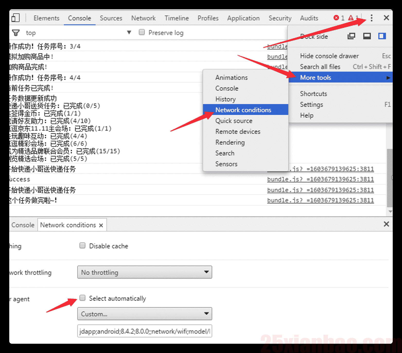Screen dimensions: 402x353
Task: Switch to the Sources tab
Action: point(111,18)
